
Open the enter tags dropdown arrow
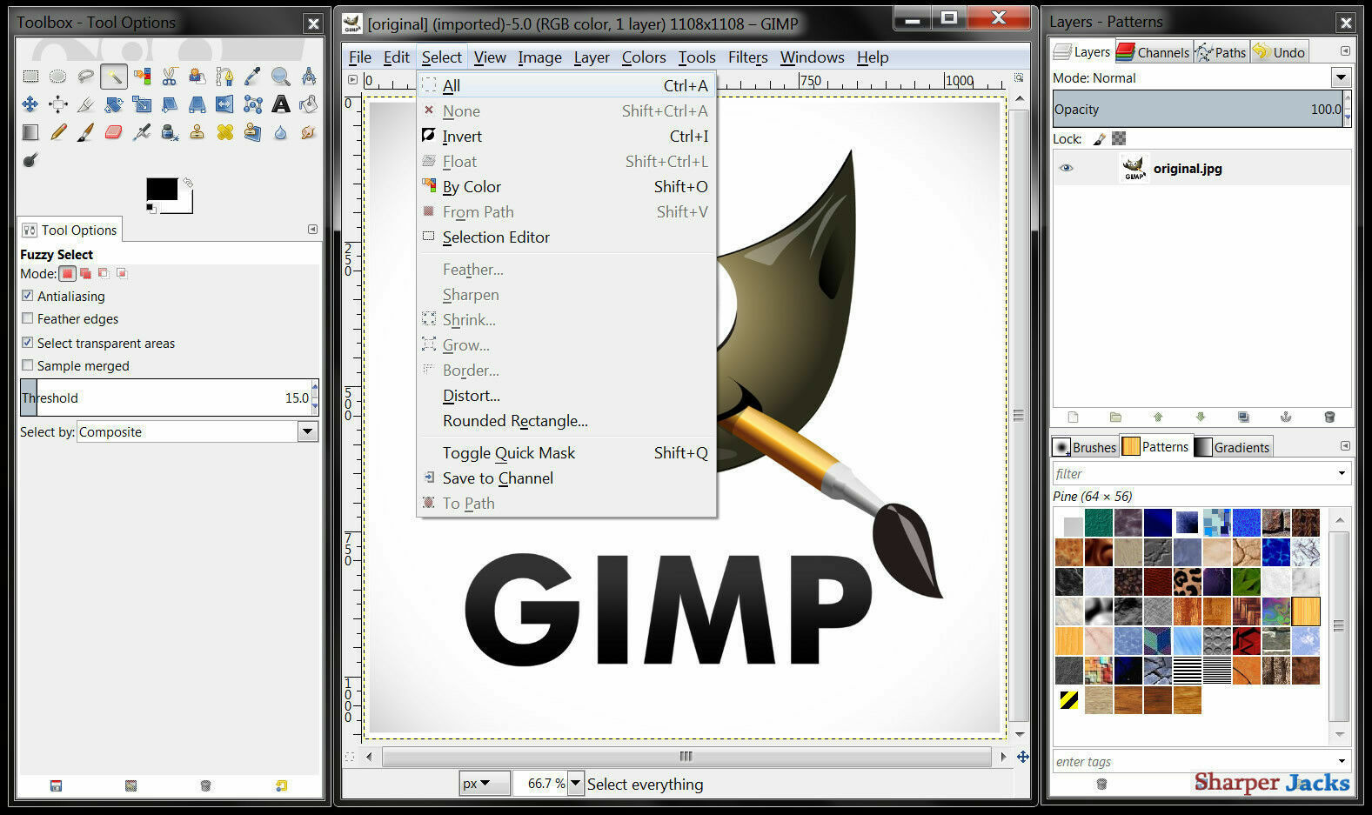[1342, 761]
